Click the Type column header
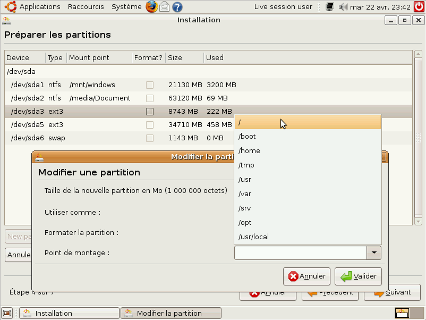 pyautogui.click(x=56, y=57)
